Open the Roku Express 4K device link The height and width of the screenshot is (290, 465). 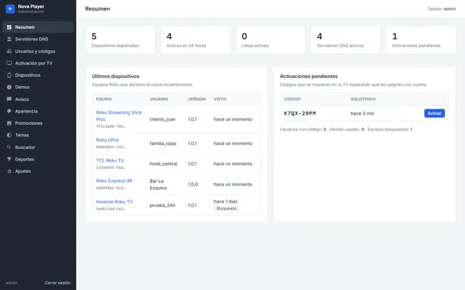(x=114, y=181)
